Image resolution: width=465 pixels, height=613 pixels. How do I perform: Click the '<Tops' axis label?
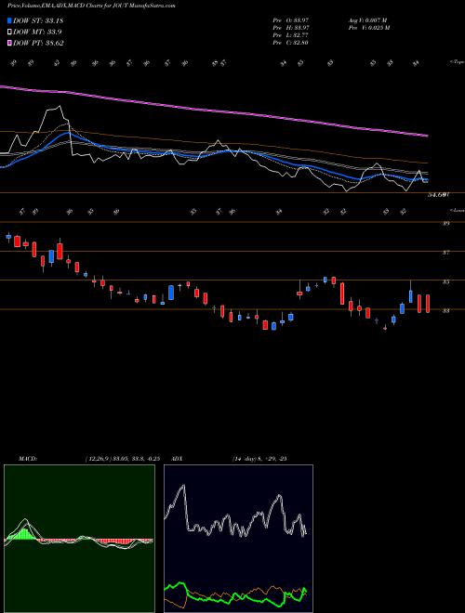pos(457,62)
